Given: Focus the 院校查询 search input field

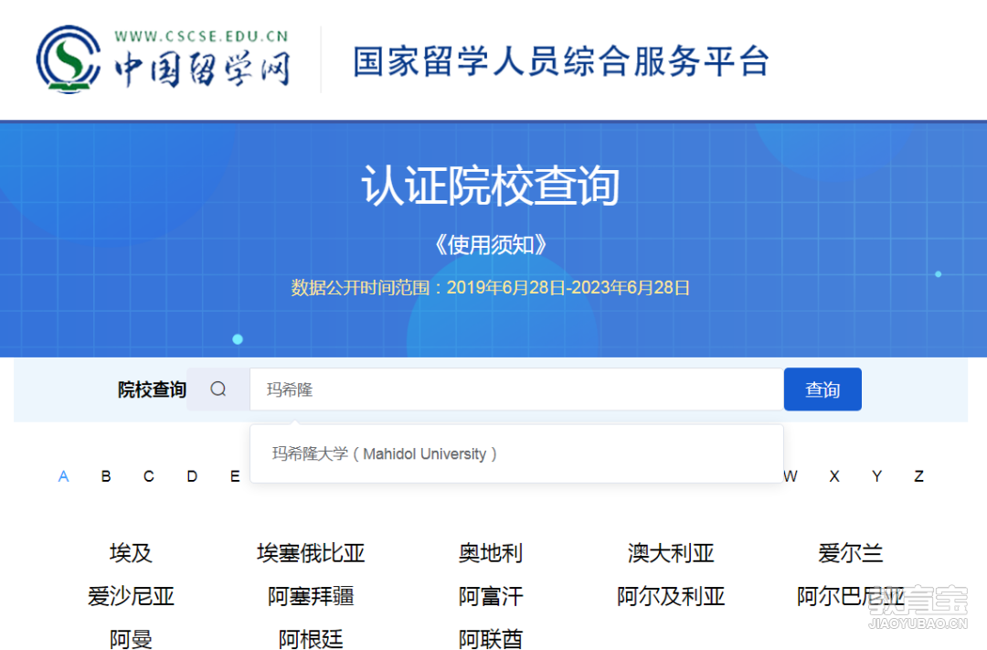Looking at the screenshot, I should (x=516, y=389).
